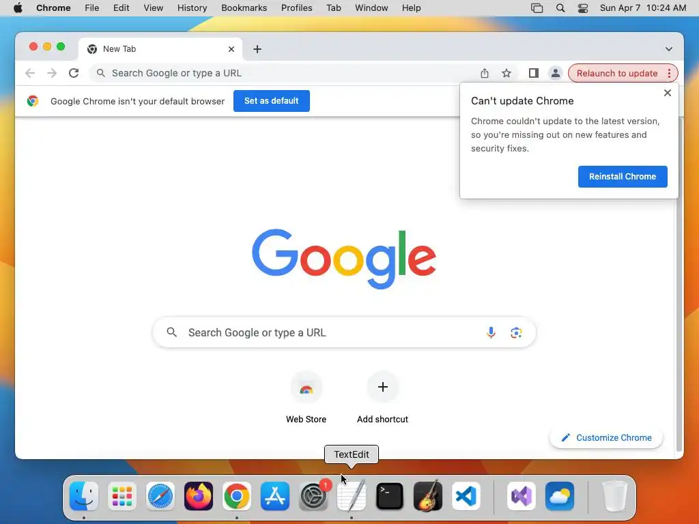Image resolution: width=699 pixels, height=524 pixels.
Task: Close the New Tab tab
Action: pos(231,49)
